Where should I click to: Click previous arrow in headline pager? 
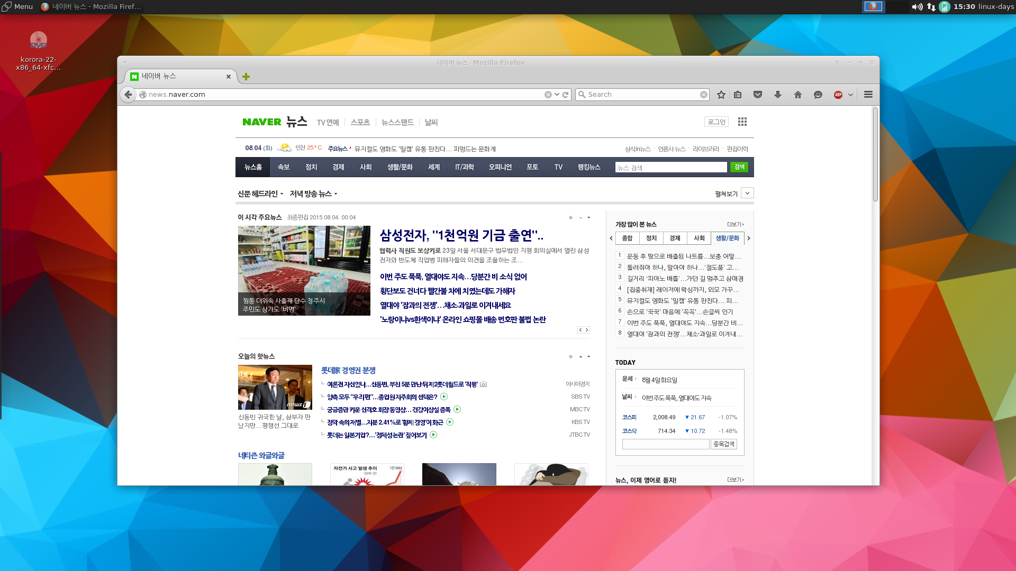(x=580, y=330)
